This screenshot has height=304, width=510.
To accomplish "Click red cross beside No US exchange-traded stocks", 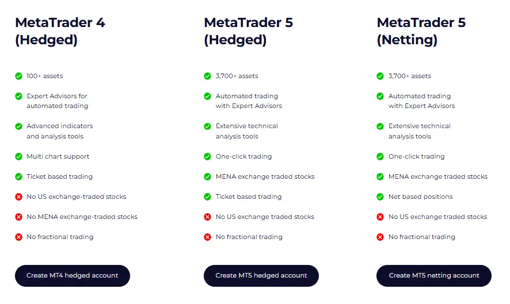I will (x=19, y=197).
